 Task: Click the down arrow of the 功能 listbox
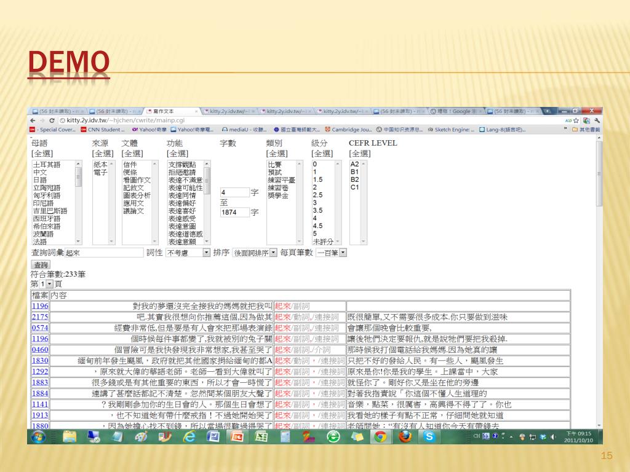[207, 242]
